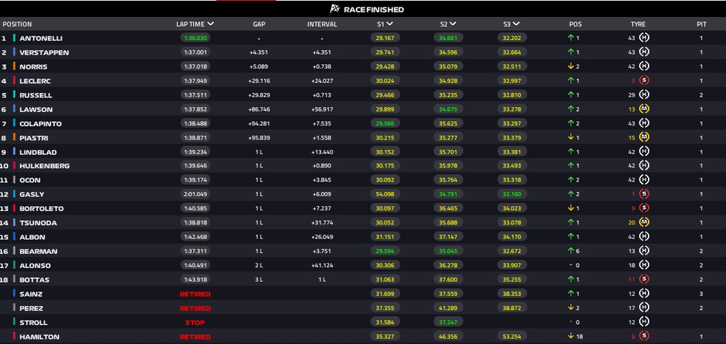Click Hamilton's down position-change arrow
The width and height of the screenshot is (726, 344).
(x=571, y=336)
